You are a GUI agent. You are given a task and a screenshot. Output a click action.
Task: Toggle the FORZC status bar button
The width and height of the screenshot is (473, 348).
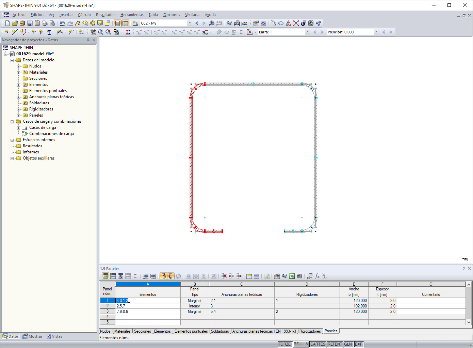click(x=285, y=344)
